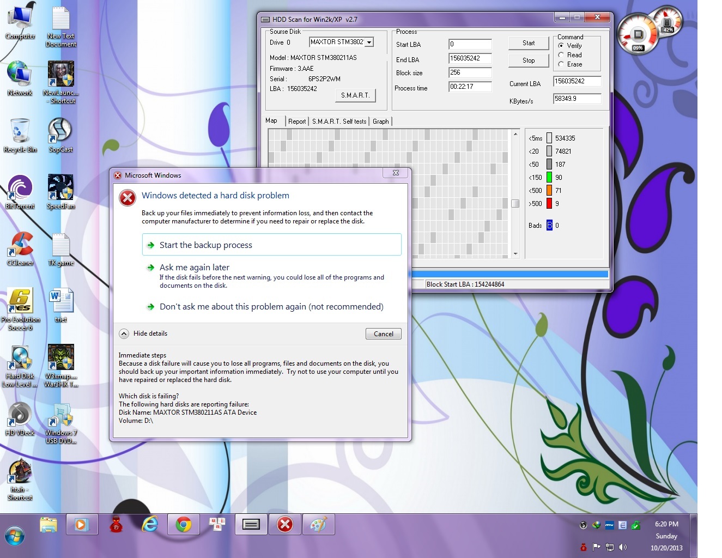Open the Graph tab
722x558 pixels.
(381, 122)
